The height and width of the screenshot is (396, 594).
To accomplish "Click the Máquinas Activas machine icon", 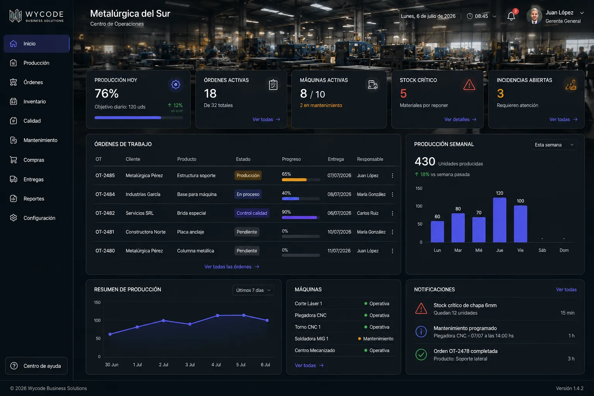I will point(373,85).
